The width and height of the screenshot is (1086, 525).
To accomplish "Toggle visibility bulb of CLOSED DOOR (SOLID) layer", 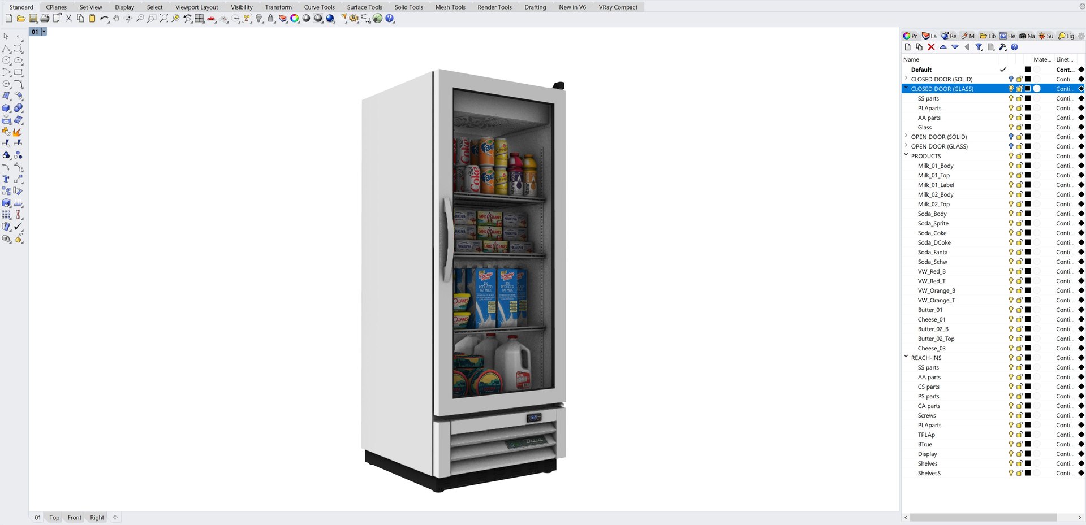I will (1011, 79).
